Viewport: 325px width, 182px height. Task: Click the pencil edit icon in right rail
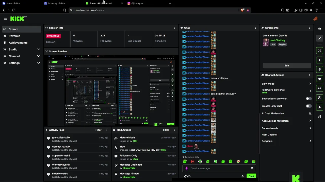tap(319, 38)
